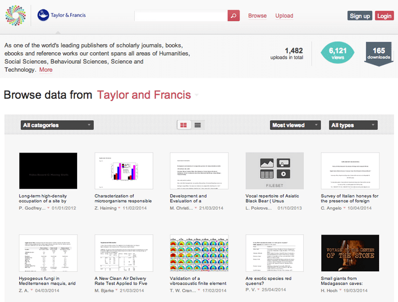The width and height of the screenshot is (398, 302).
Task: Expand author arrow next to M. Bjarke
Action: (x=116, y=290)
